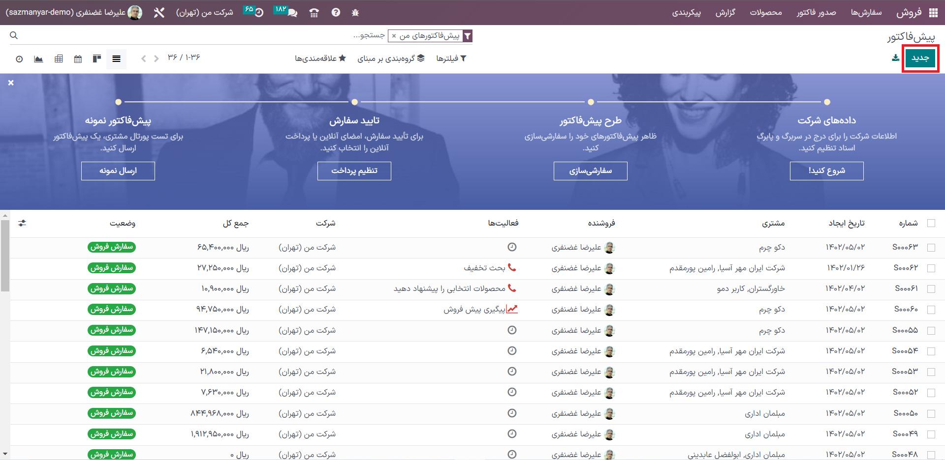945x460 pixels.
Task: Click salesperson avatar in row S00063
Action: pos(609,248)
